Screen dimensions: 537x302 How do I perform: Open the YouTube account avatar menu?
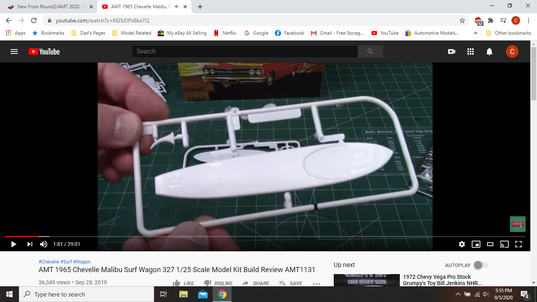click(x=512, y=52)
